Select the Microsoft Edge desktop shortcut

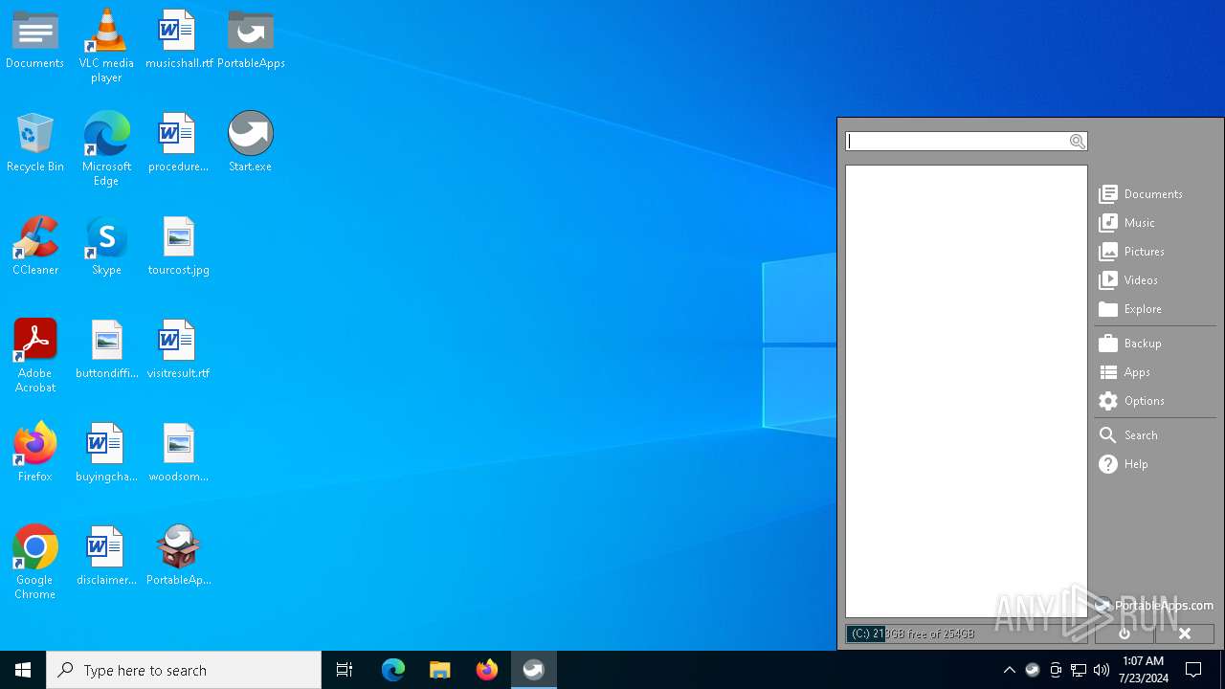point(106,149)
